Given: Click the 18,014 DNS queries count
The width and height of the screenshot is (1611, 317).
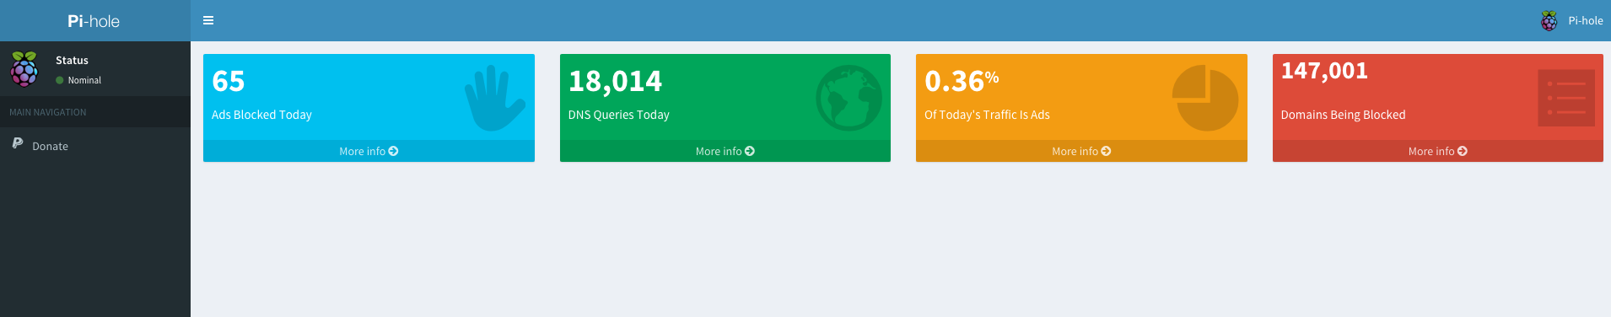Looking at the screenshot, I should point(616,82).
